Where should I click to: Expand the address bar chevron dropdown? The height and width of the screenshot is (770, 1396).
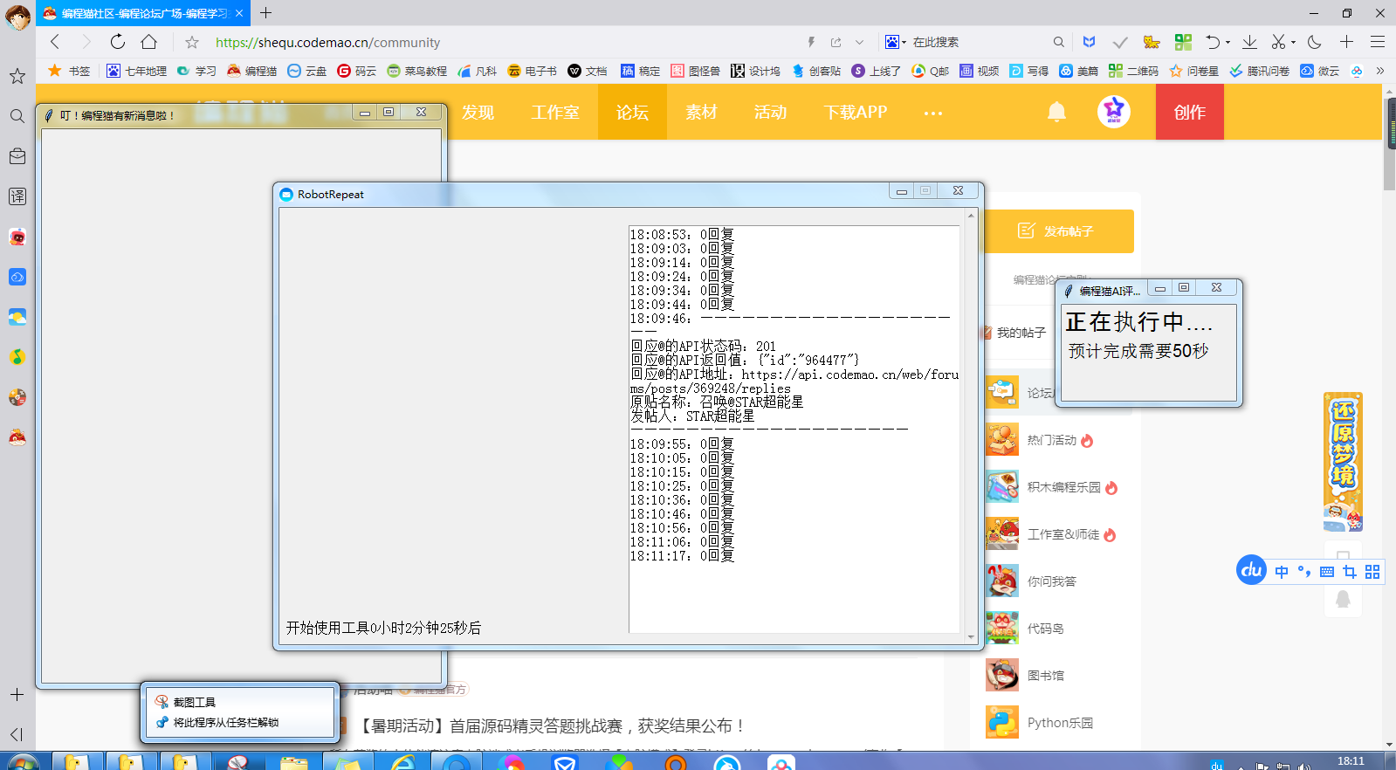[x=860, y=42]
